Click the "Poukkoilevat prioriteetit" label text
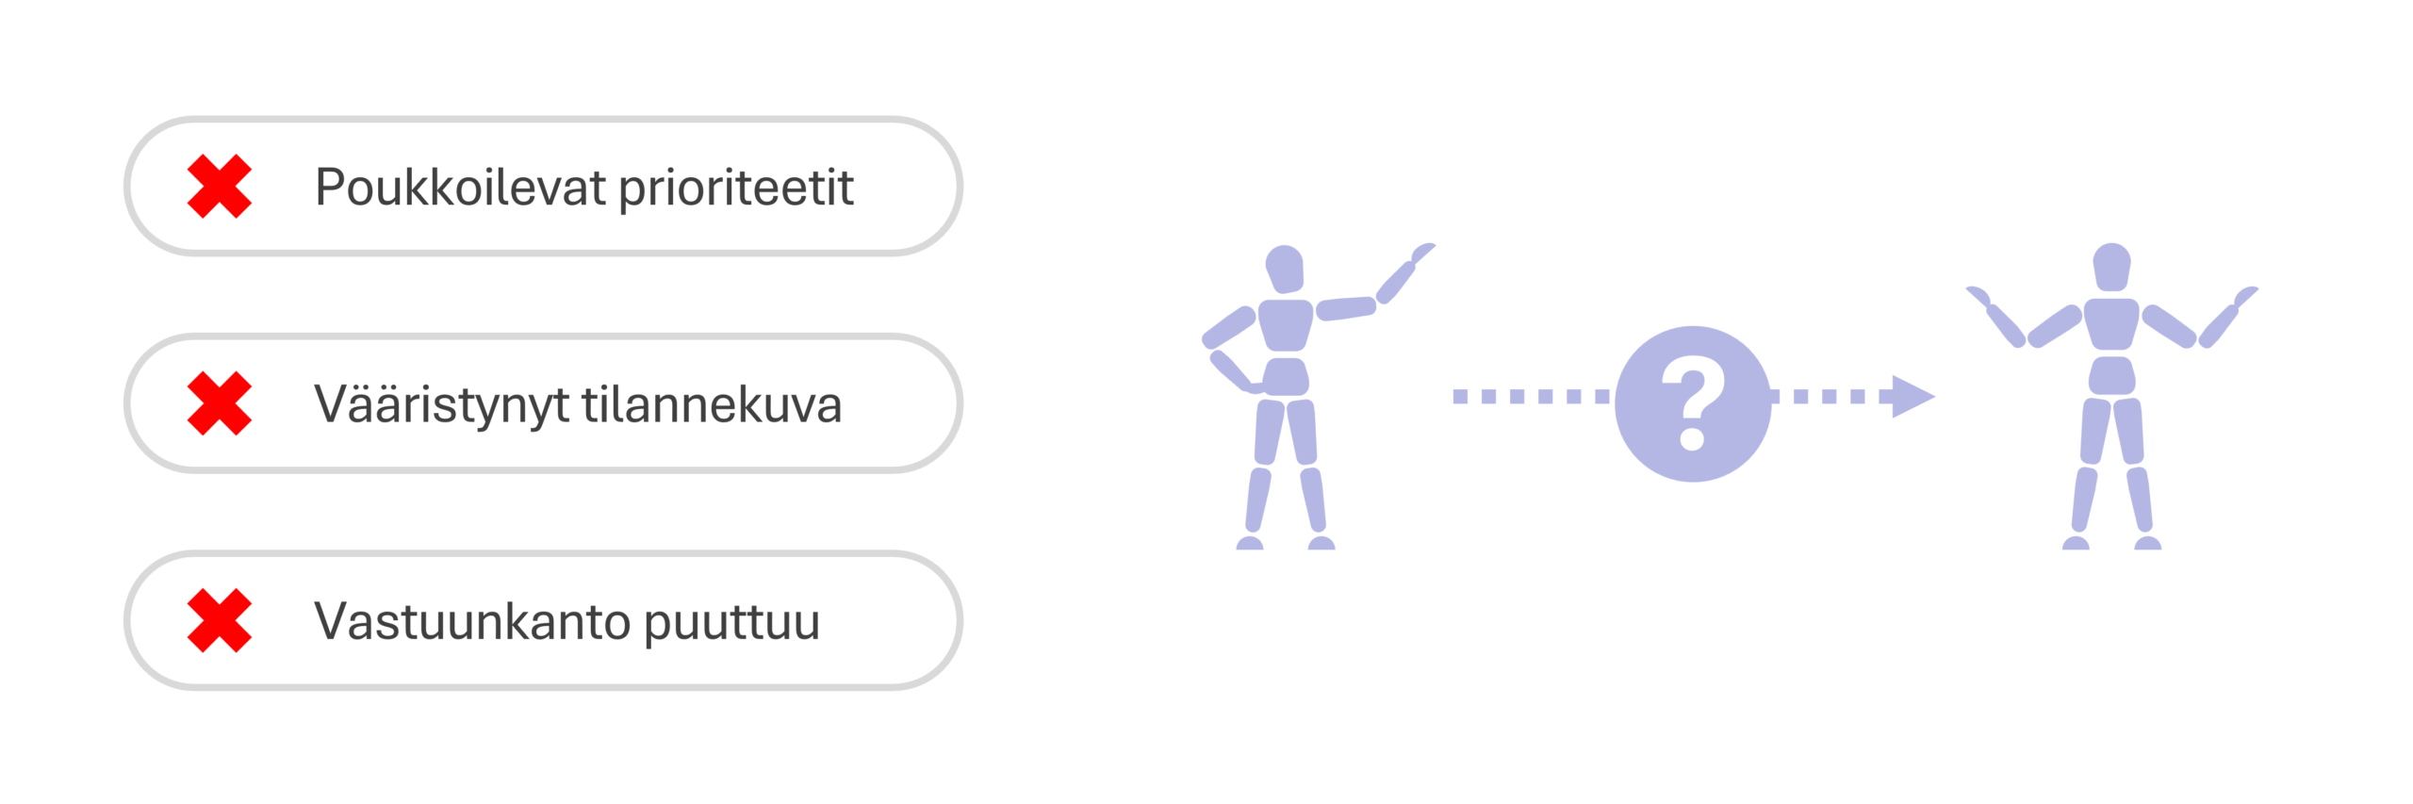 pos(584,187)
